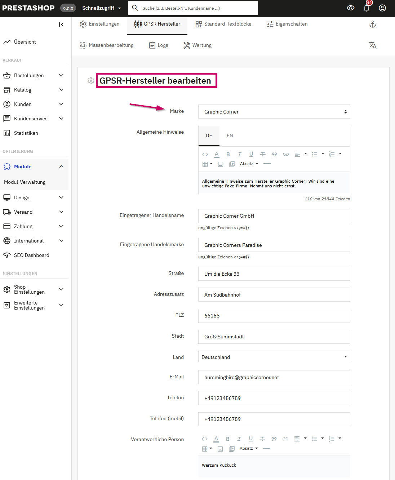Insert link in Allgemeine Hinweise editor
Viewport: 395px width, 480px height.
coord(286,154)
